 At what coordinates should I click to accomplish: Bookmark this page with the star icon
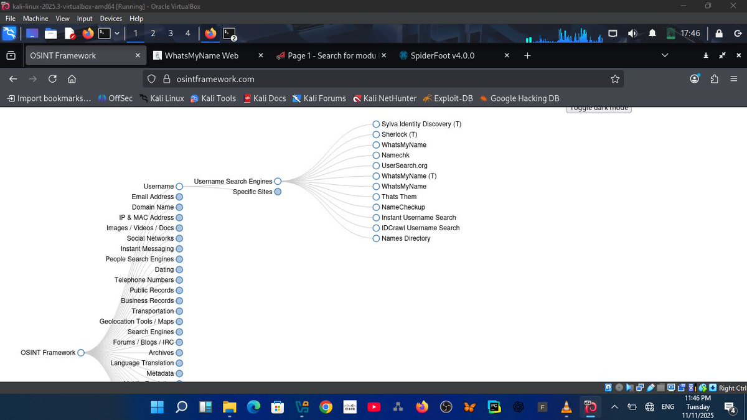(615, 79)
